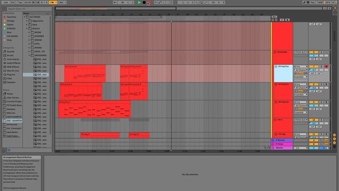Open the Plug-ins category
Image resolution: width=339 pixels, height=191 pixels.
11,74
